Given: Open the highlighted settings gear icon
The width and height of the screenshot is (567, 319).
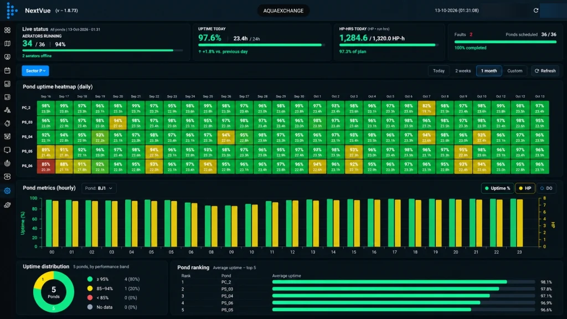Looking at the screenshot, I should 7,191.
